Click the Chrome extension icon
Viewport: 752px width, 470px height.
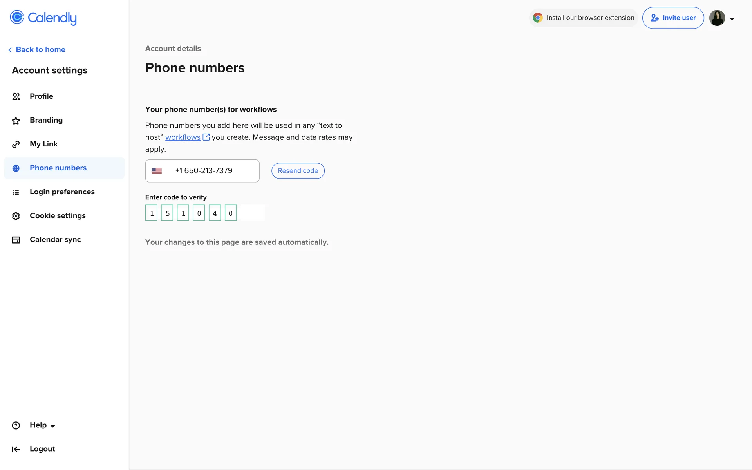click(538, 18)
